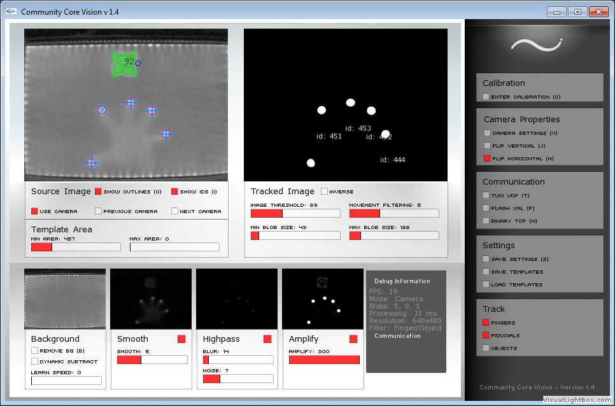Enable the Show Outlines checkbox

[x=98, y=192]
